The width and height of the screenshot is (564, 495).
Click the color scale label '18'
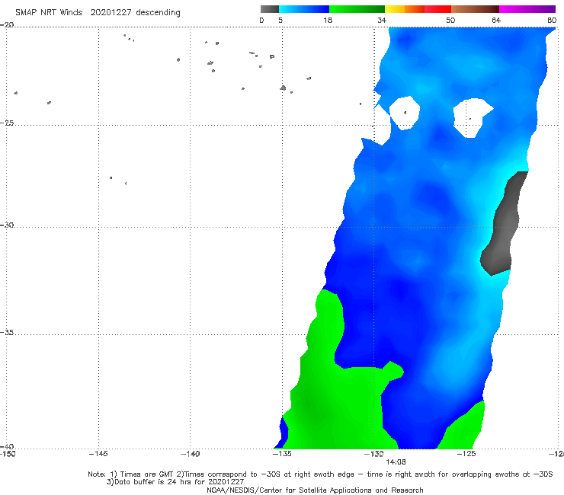[x=328, y=21]
